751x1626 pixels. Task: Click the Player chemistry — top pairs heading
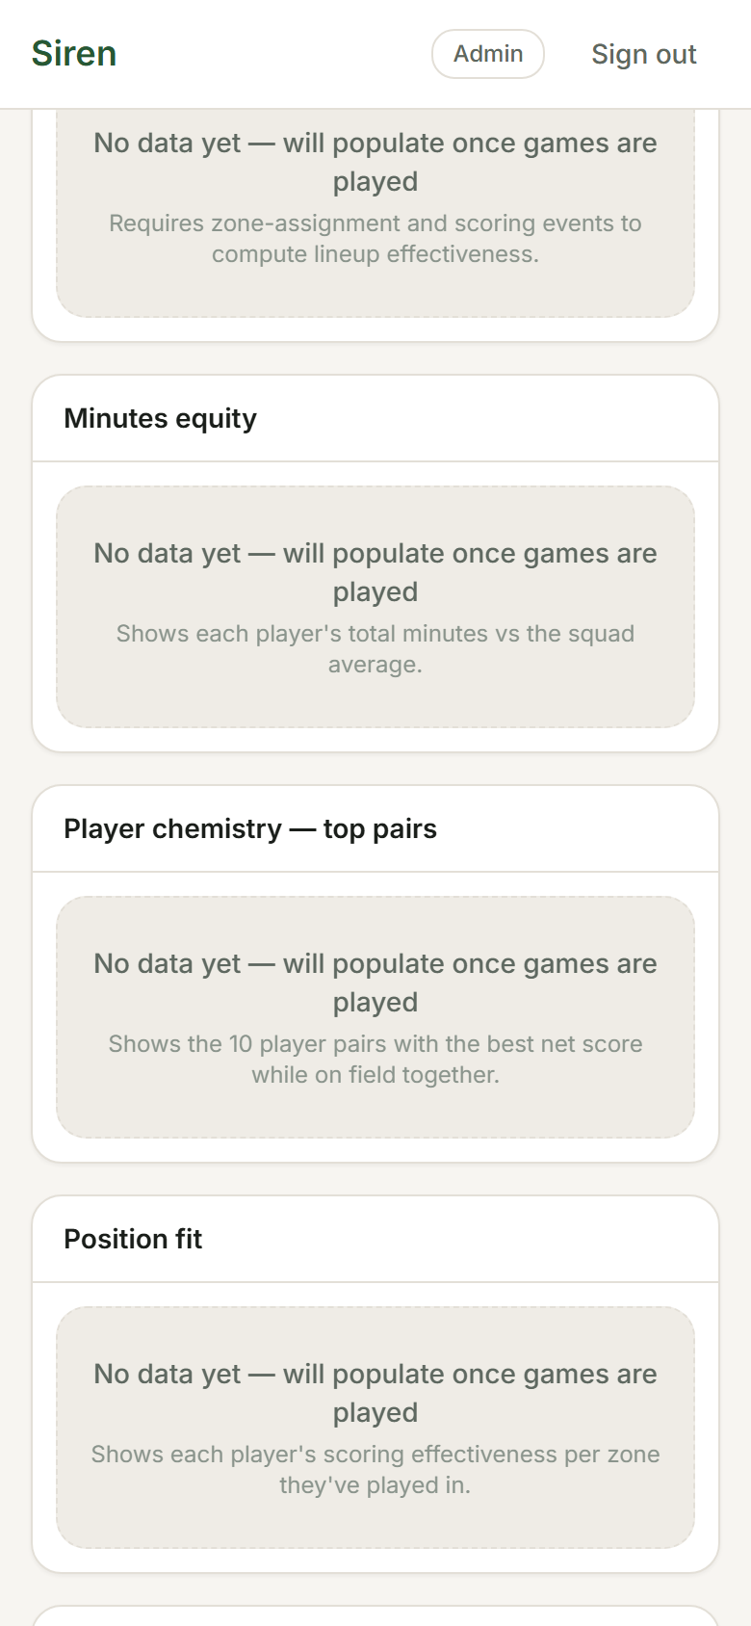tap(250, 829)
